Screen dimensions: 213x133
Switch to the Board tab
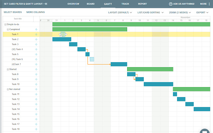91,4
